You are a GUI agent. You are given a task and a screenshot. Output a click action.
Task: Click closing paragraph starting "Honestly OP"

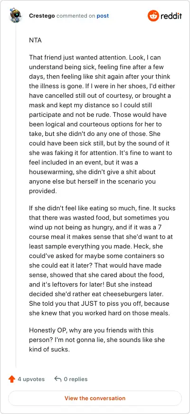[97, 340]
